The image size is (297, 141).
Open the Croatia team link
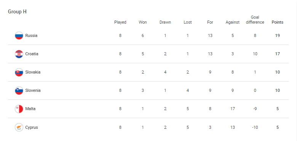pyautogui.click(x=32, y=54)
